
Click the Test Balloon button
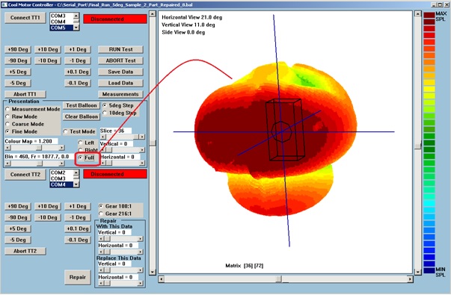click(82, 105)
